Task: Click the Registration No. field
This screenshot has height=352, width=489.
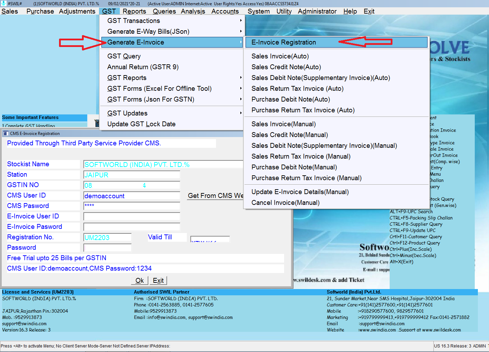Action: [108, 238]
